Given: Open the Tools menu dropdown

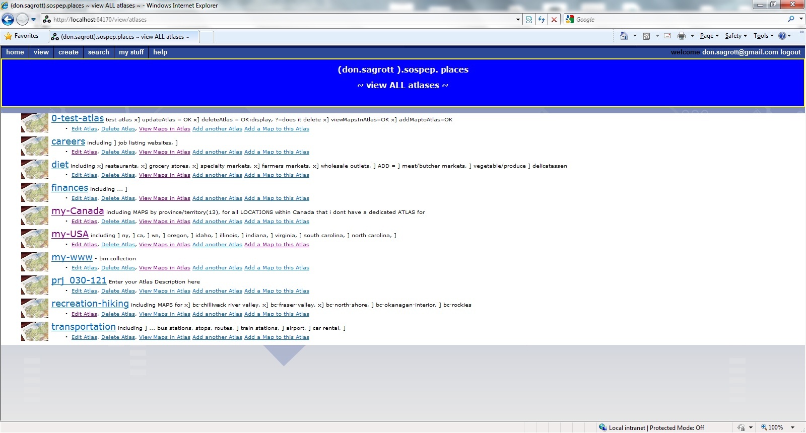Looking at the screenshot, I should [x=763, y=36].
